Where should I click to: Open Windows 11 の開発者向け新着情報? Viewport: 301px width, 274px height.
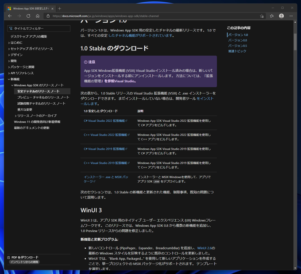tap(37, 122)
